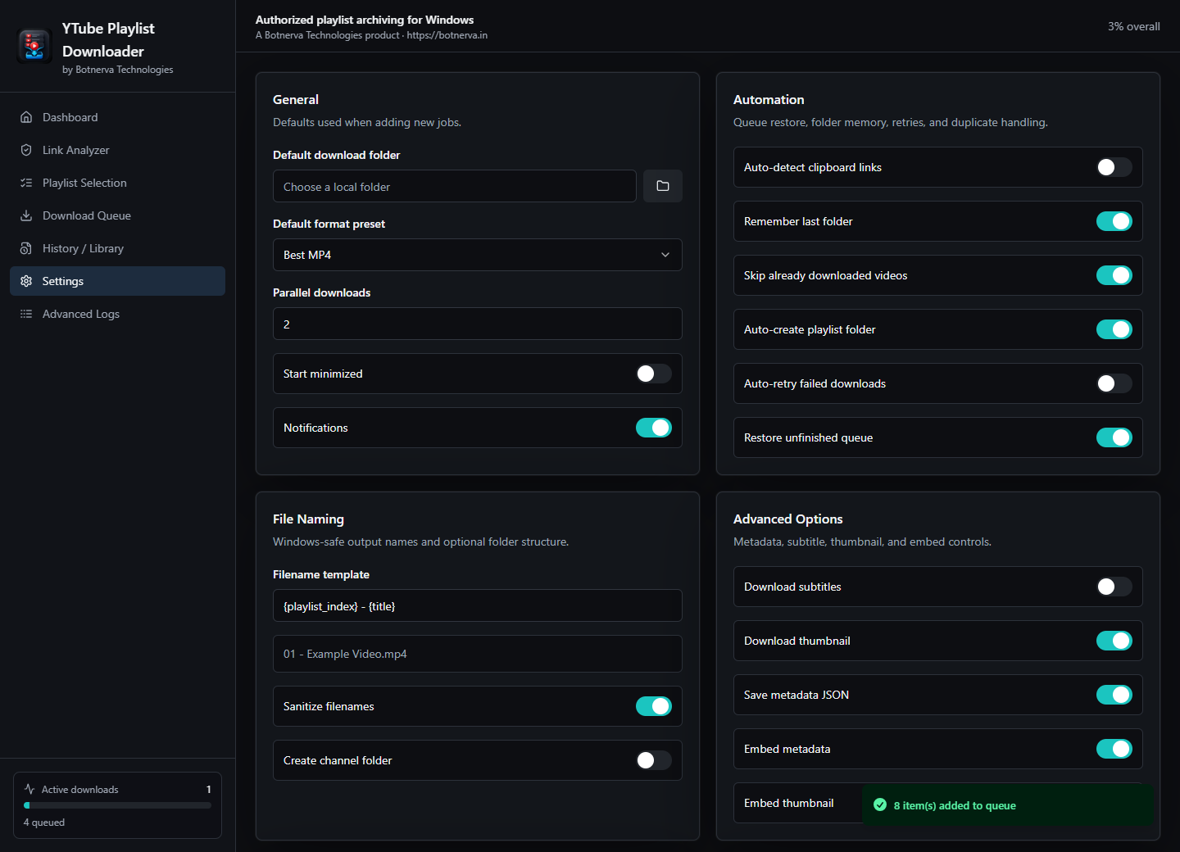Click the Playlist Selection checklist icon
Image resolution: width=1180 pixels, height=852 pixels.
click(x=26, y=183)
